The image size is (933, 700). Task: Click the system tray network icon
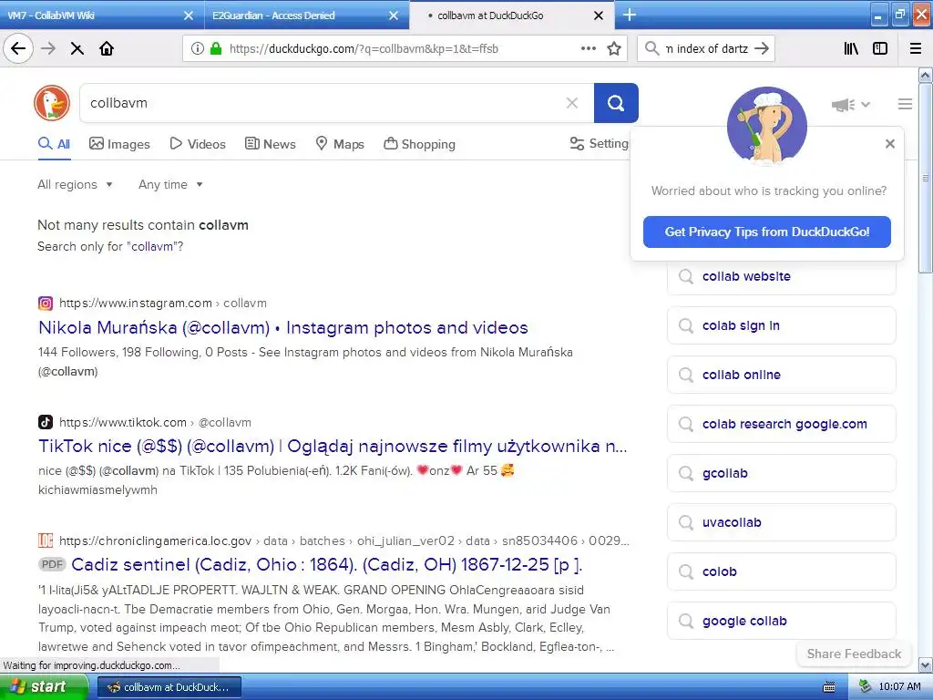coord(865,687)
